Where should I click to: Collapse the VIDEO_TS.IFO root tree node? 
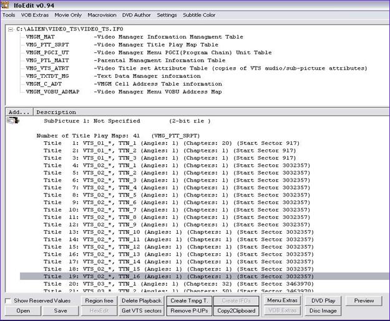point(12,29)
